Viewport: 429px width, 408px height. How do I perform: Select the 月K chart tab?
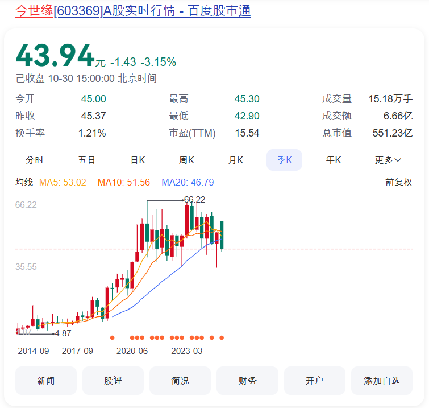coord(236,160)
